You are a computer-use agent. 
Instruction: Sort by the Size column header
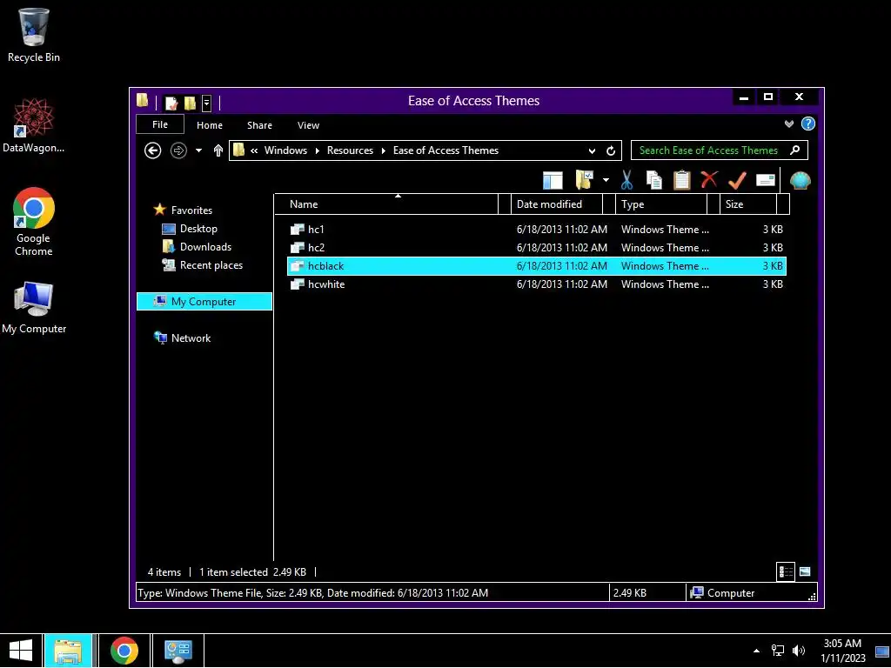click(x=748, y=204)
